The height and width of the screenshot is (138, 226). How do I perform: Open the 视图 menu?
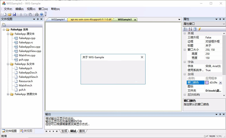pos(31,9)
